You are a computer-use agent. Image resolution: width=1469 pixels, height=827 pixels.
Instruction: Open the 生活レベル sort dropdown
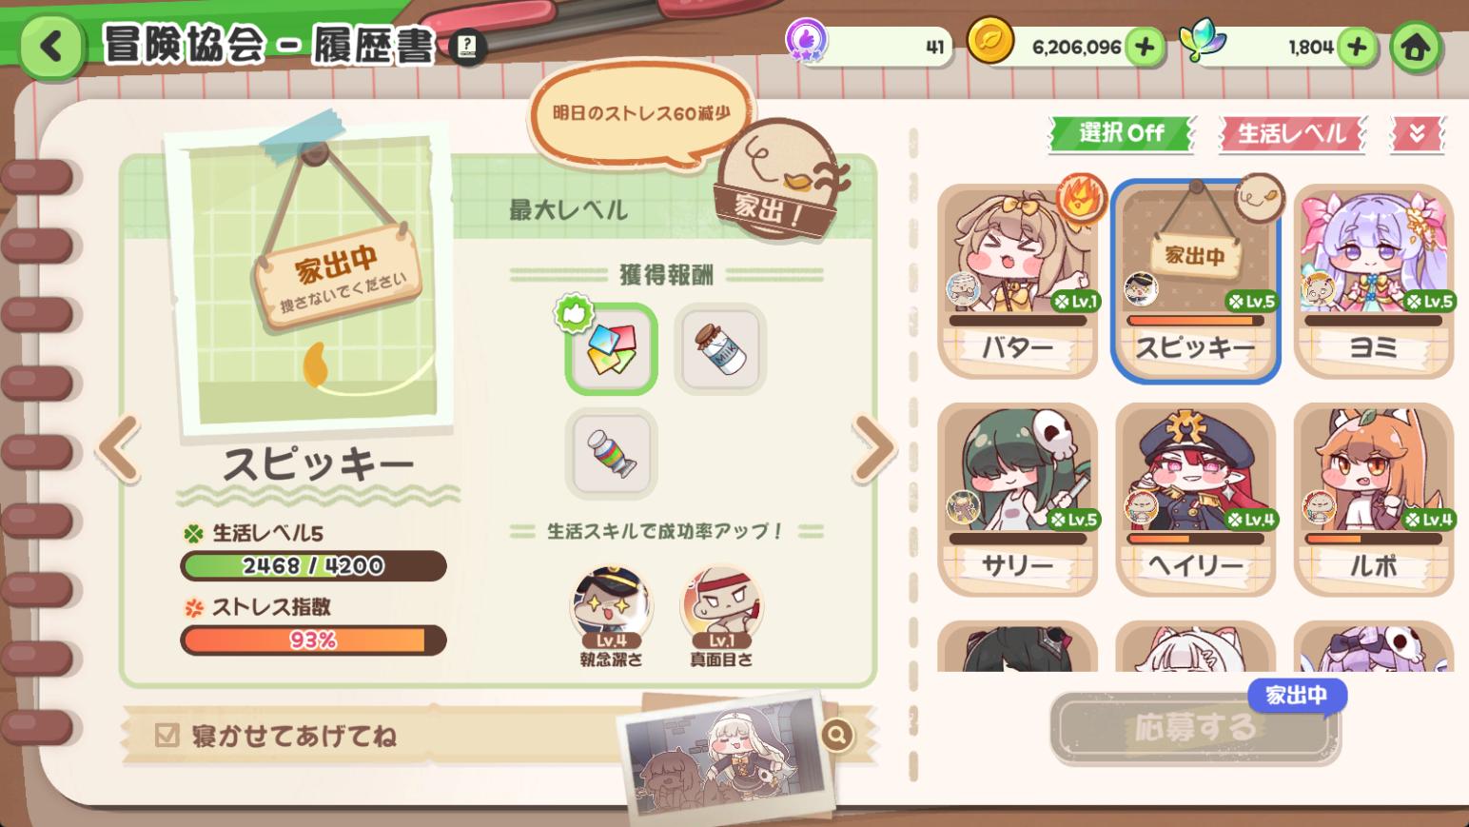point(1292,133)
